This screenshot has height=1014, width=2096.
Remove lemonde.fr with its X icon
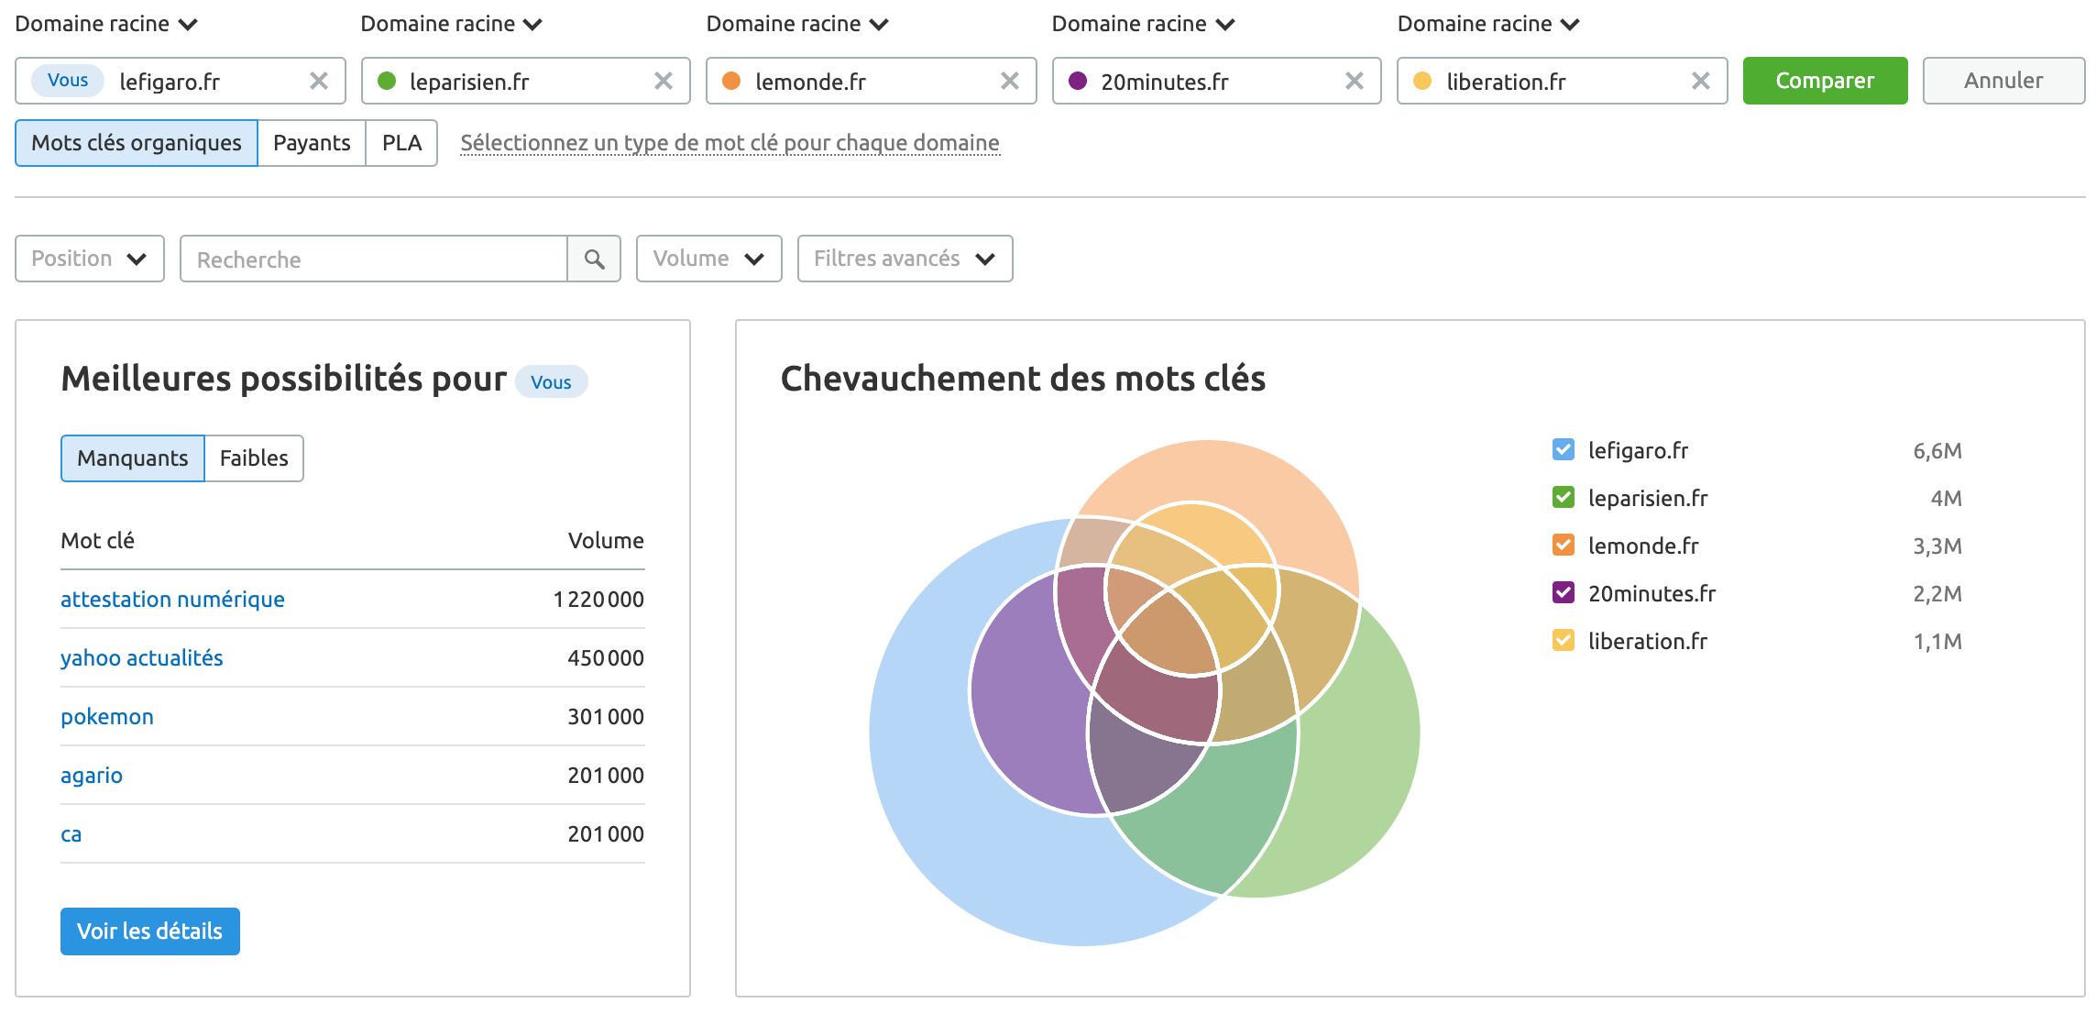(x=1010, y=81)
